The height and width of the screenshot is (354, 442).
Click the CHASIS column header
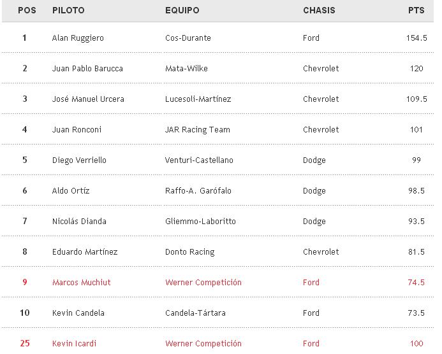(319, 11)
